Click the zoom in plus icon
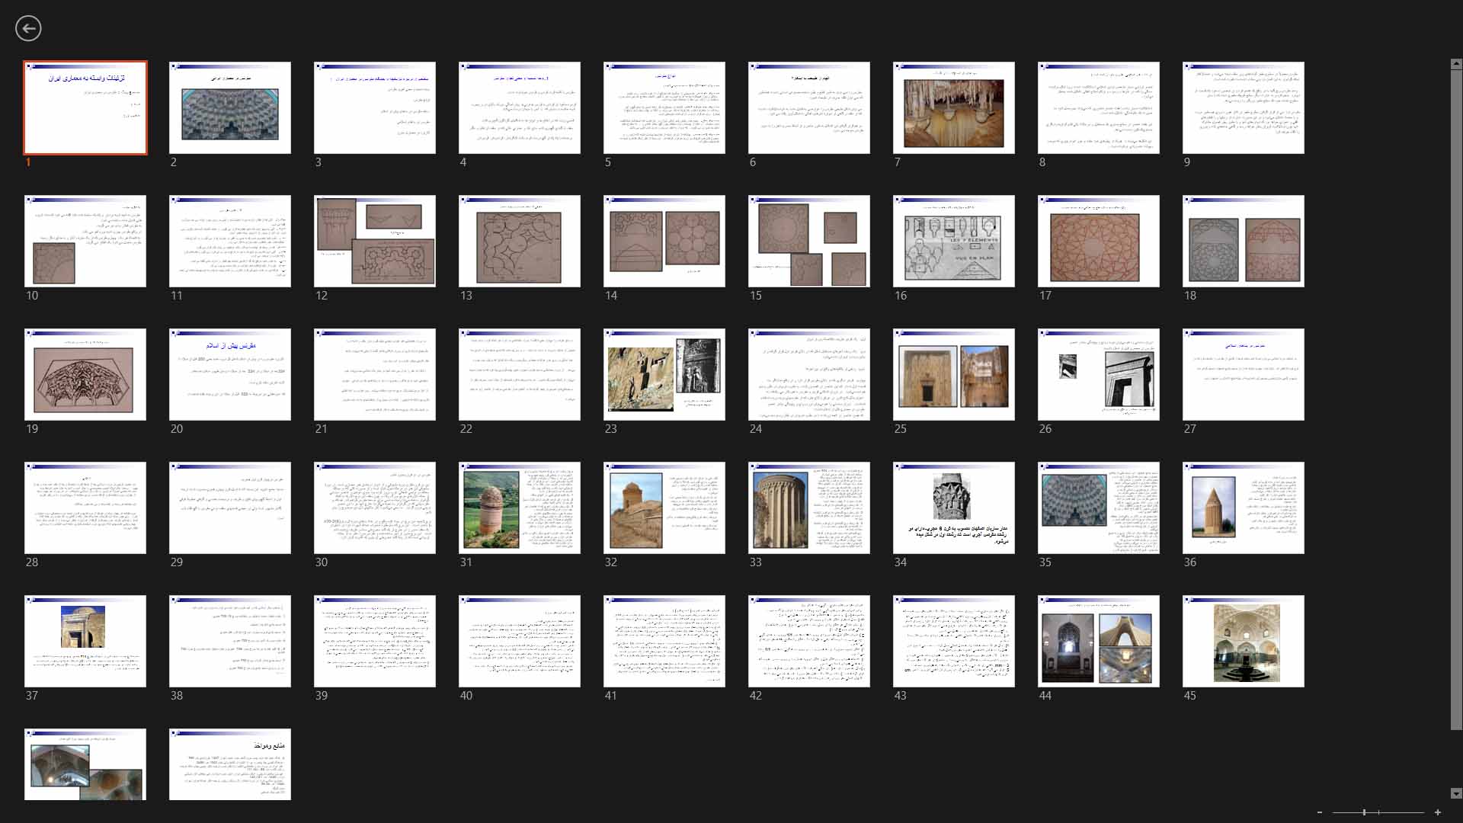This screenshot has height=823, width=1463. tap(1438, 812)
